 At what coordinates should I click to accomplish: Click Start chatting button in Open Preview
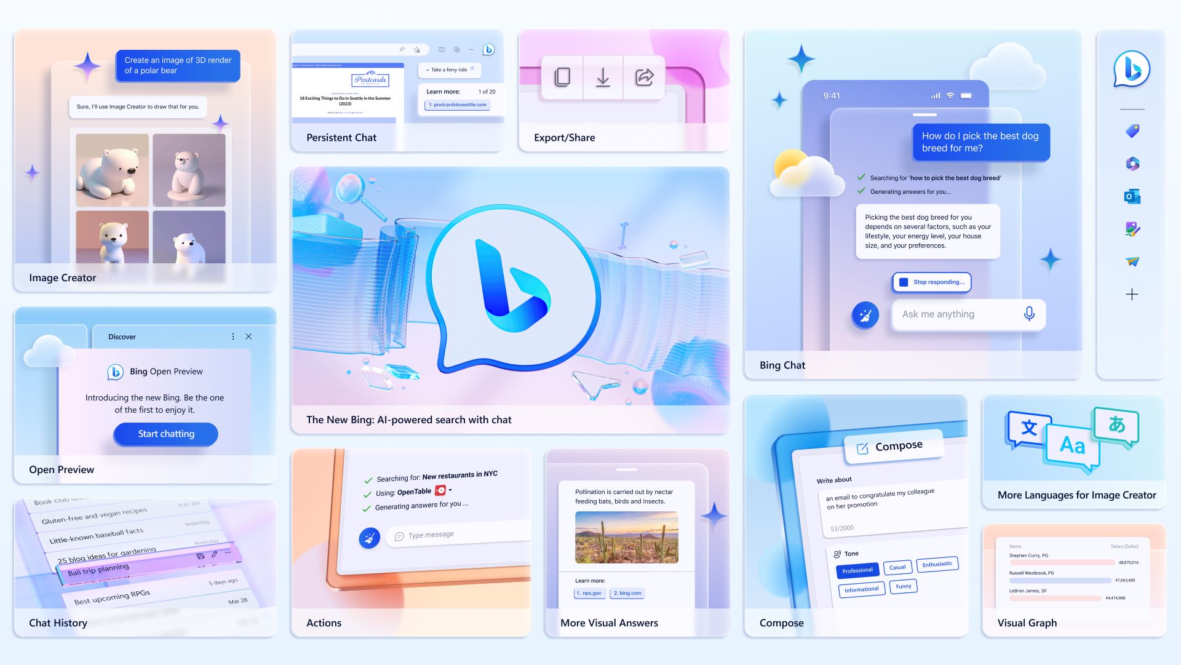point(166,433)
